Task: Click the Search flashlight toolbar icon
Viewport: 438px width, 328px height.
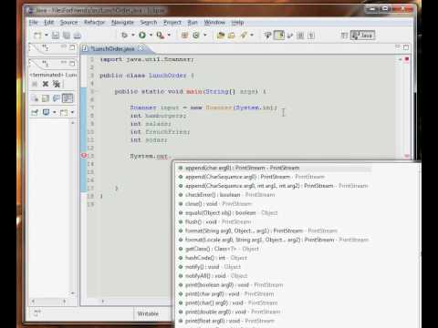Action: coord(244,36)
